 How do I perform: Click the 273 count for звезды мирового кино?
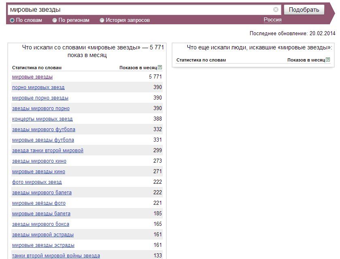tap(157, 161)
